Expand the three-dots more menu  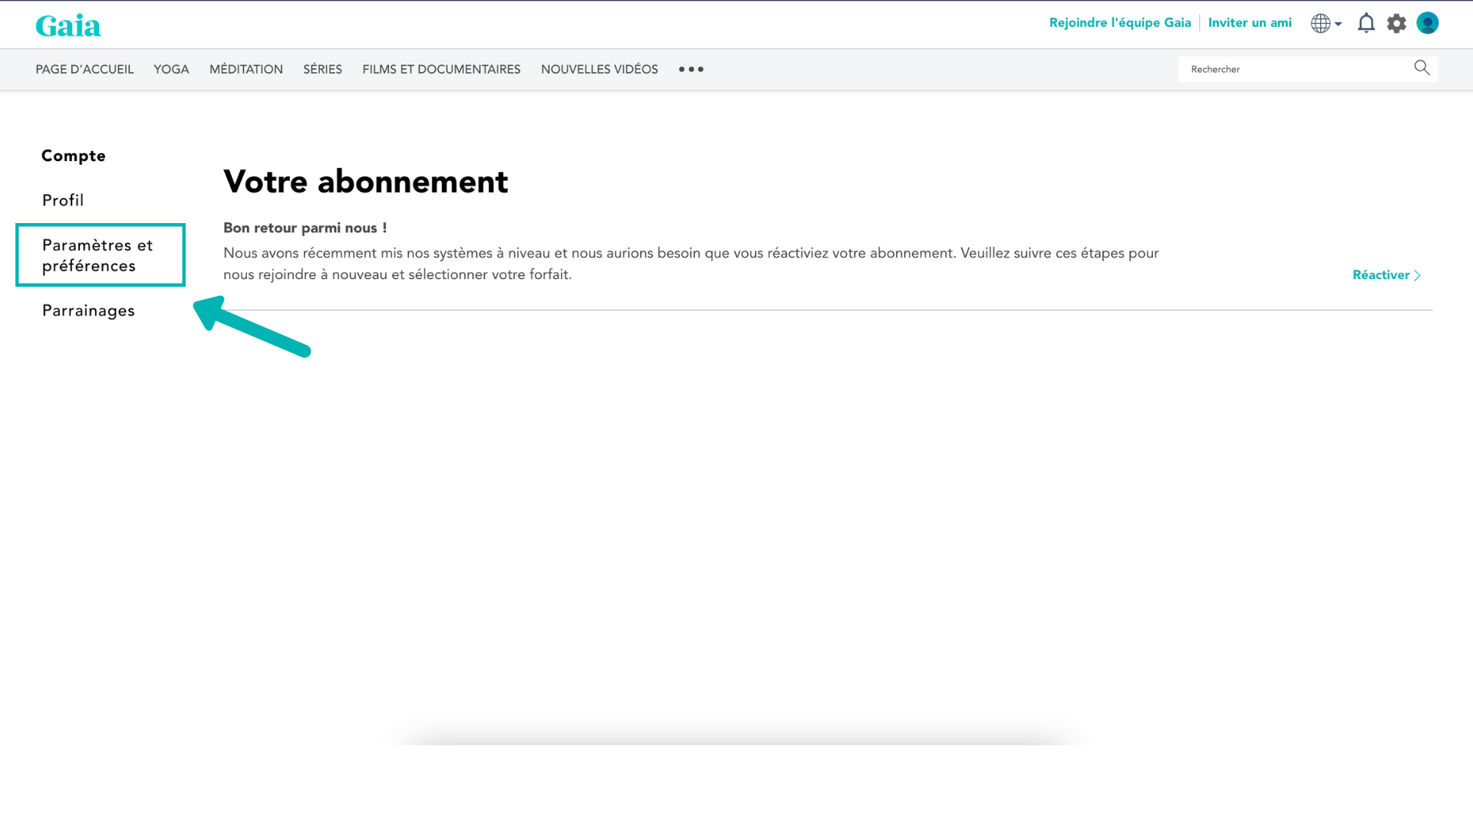(691, 69)
